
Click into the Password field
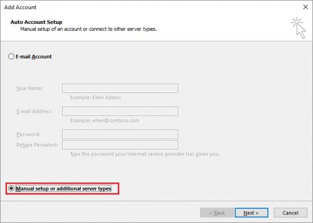click(x=120, y=134)
